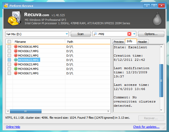This screenshot has height=132, width=169.
Task: Select the MOV00621.MPG filename
Action: [x=28, y=56]
